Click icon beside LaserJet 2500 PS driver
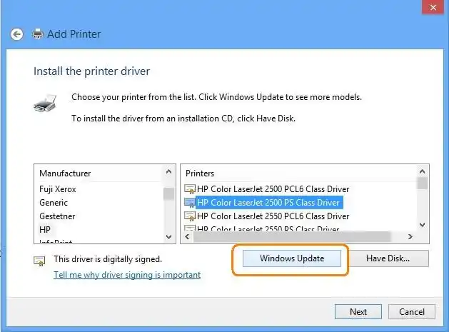The height and width of the screenshot is (332, 449). coord(190,203)
